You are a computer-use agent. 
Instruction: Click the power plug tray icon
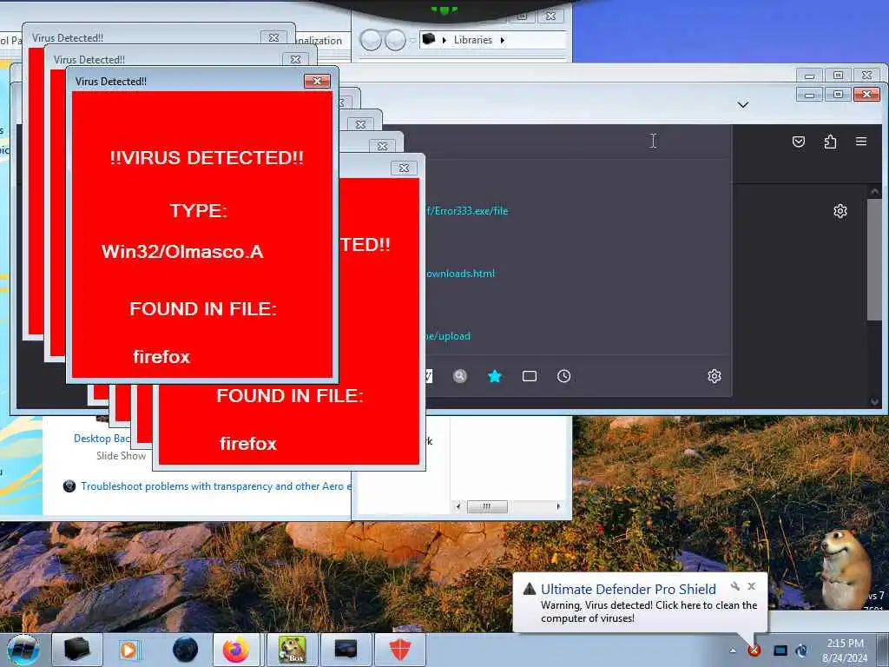(801, 650)
